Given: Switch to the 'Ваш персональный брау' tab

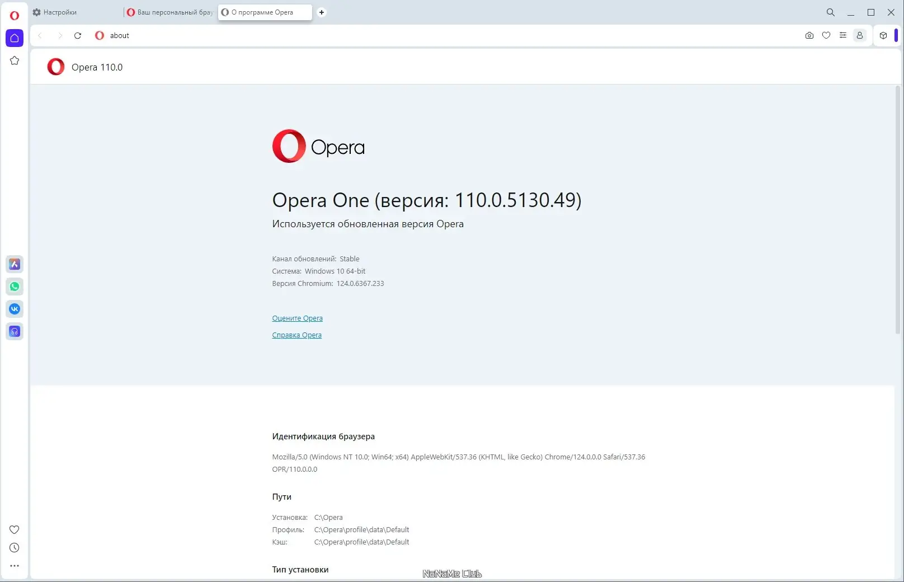Looking at the screenshot, I should click(170, 12).
